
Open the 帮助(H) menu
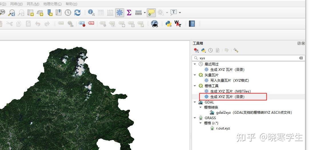coord(71,4)
